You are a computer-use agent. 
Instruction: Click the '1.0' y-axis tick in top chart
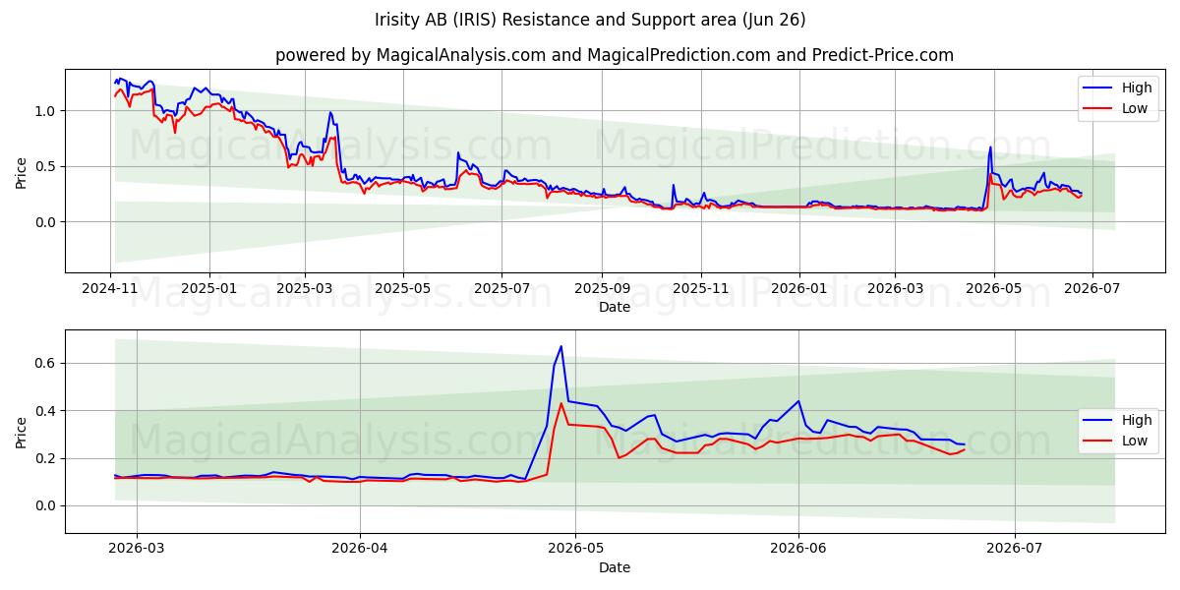(47, 111)
